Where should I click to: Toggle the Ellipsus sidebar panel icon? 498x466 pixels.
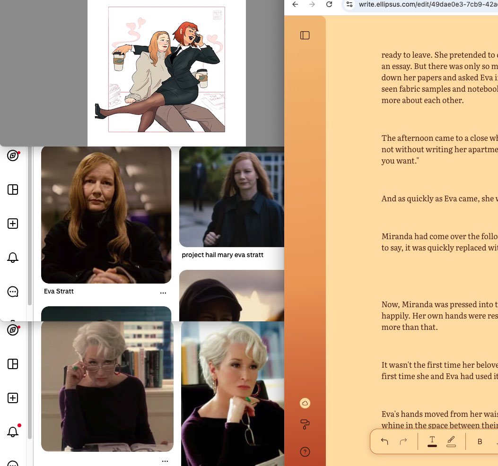[x=305, y=35]
